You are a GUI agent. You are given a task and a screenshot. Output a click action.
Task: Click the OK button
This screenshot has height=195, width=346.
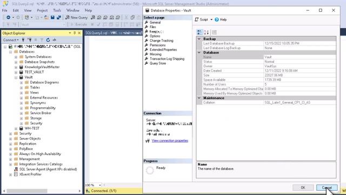click(x=303, y=187)
